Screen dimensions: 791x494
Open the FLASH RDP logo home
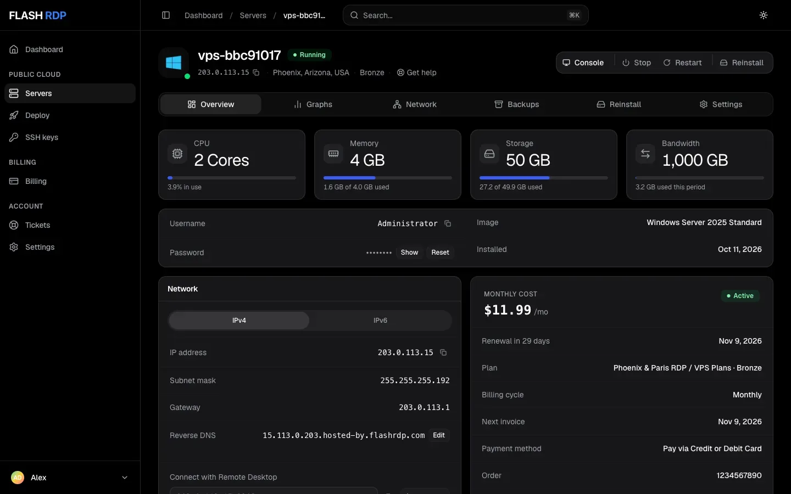point(38,15)
